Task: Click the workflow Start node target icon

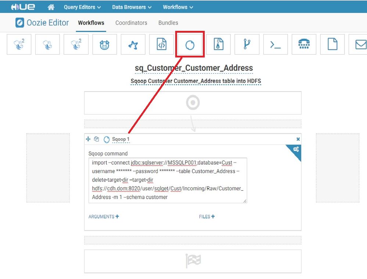Action: [193, 102]
